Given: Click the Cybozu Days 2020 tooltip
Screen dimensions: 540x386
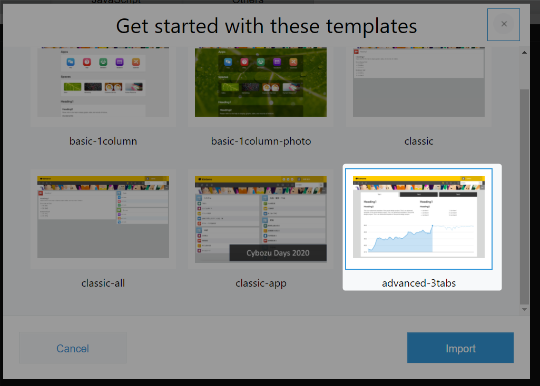Looking at the screenshot, I should click(278, 253).
